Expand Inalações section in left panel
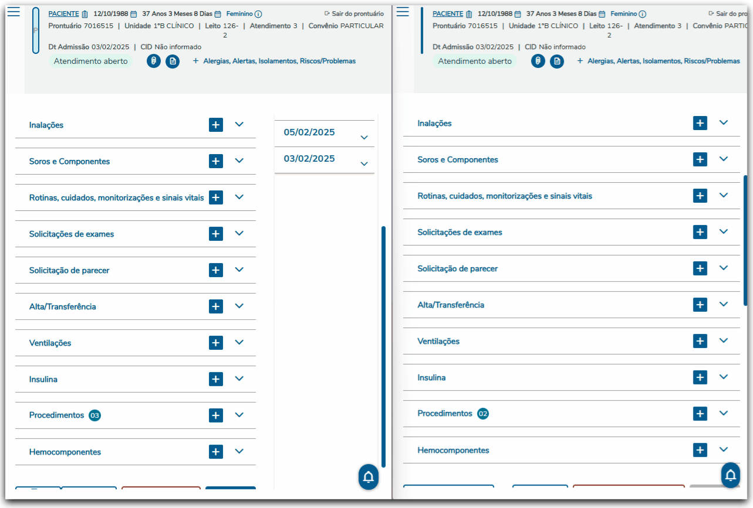This screenshot has width=753, height=508. [239, 124]
